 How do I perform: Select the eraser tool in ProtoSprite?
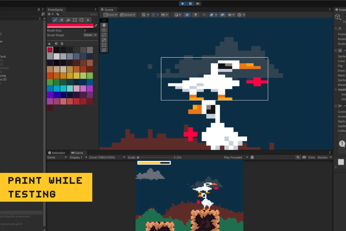click(61, 20)
